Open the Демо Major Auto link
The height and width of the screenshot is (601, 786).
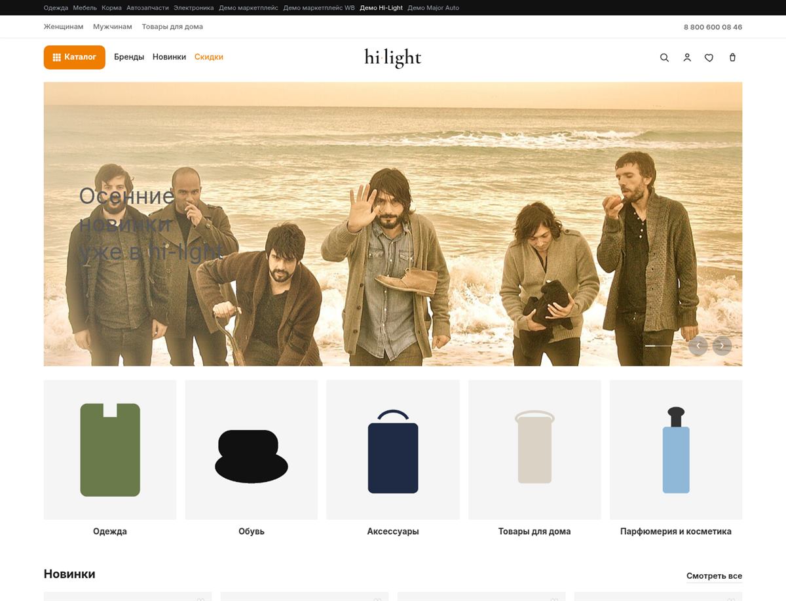434,8
